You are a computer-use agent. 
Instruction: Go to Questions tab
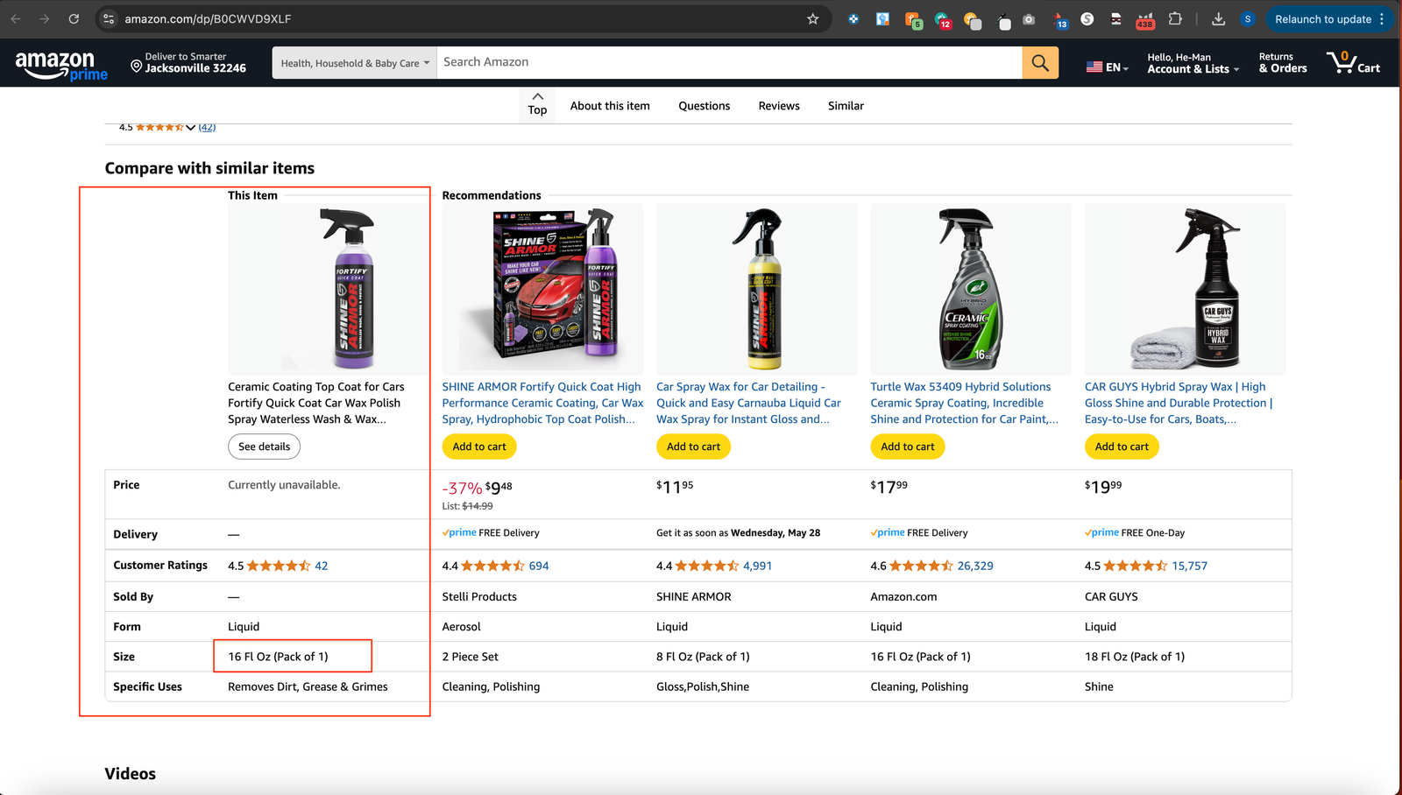pyautogui.click(x=704, y=106)
